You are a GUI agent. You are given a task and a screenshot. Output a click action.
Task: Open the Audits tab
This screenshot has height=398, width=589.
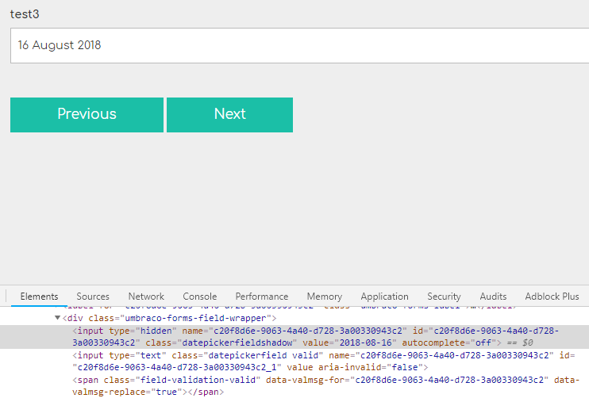(x=493, y=297)
